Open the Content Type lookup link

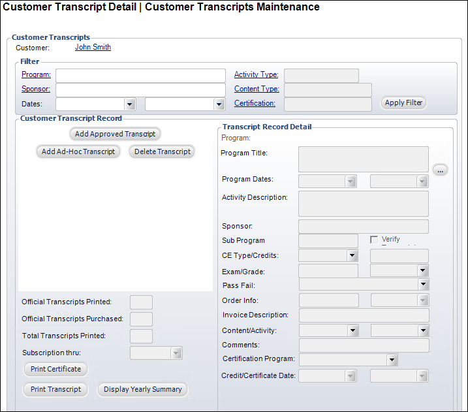point(257,89)
